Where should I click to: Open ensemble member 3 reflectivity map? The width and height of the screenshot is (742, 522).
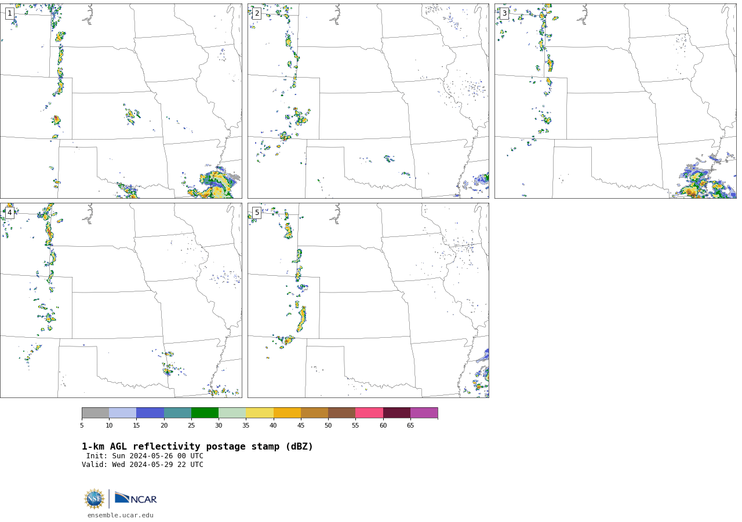click(x=616, y=101)
